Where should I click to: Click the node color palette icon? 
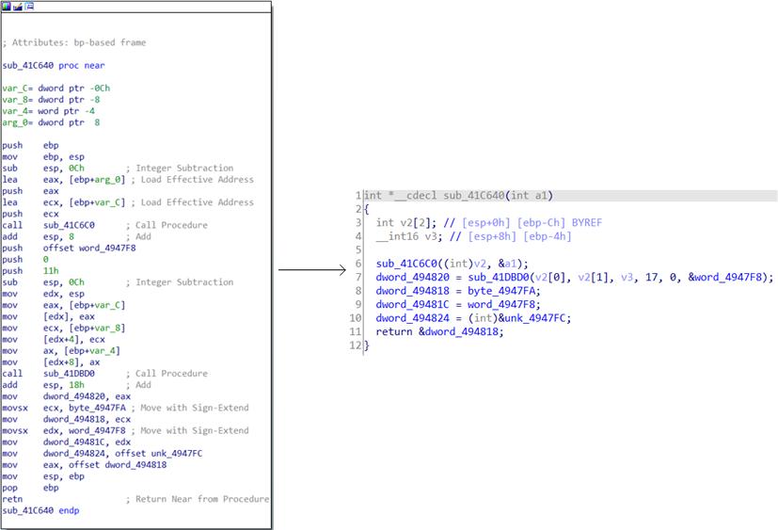7,7
